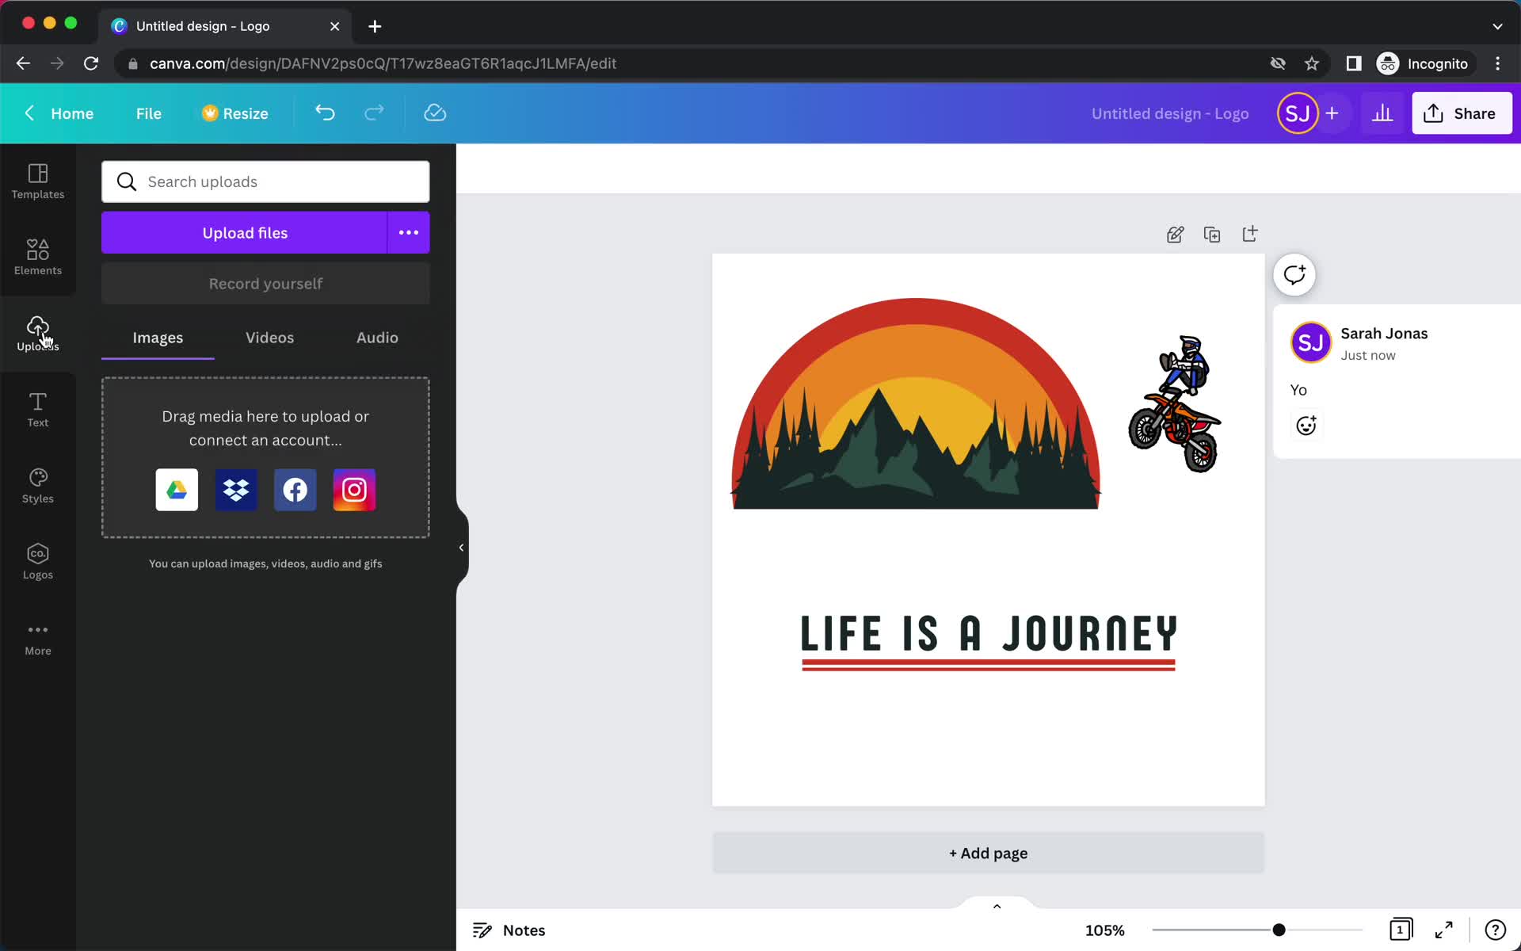The width and height of the screenshot is (1521, 951).
Task: Hide the left sidebar panel
Action: point(460,545)
